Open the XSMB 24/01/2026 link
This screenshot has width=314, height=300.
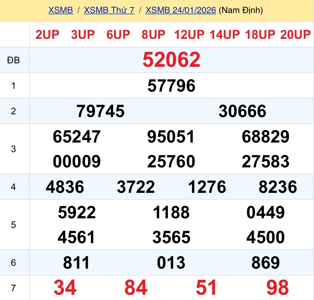click(181, 10)
